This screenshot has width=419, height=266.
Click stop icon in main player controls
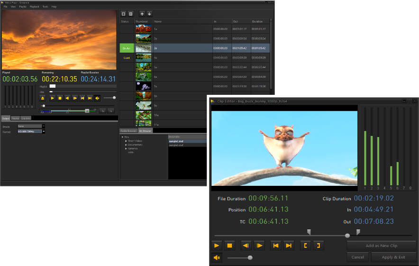pos(60,98)
